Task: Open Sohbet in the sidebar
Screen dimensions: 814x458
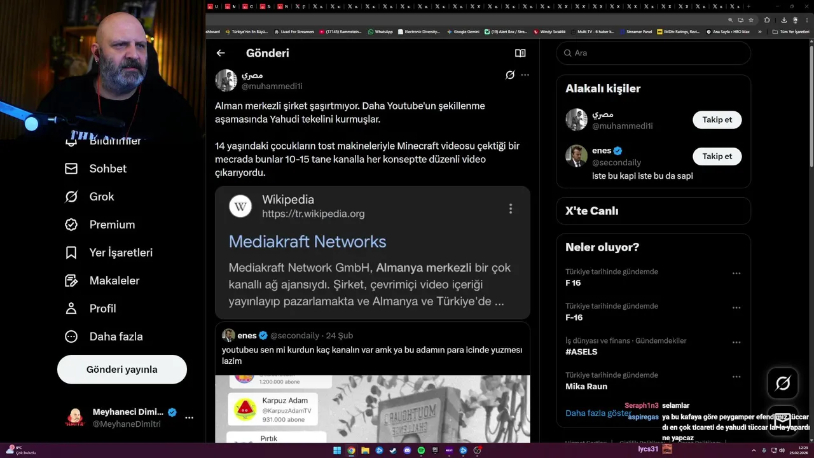Action: 96,169
